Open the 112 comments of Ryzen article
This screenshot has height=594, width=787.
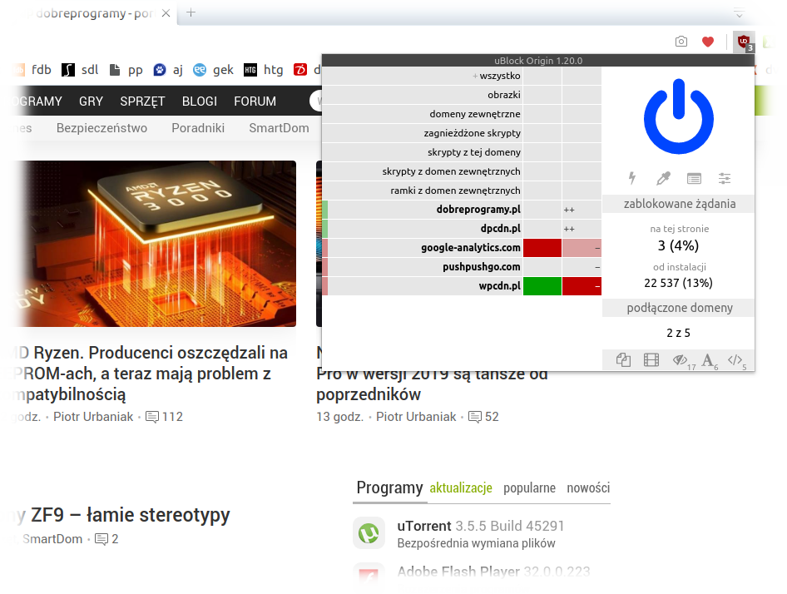(164, 417)
